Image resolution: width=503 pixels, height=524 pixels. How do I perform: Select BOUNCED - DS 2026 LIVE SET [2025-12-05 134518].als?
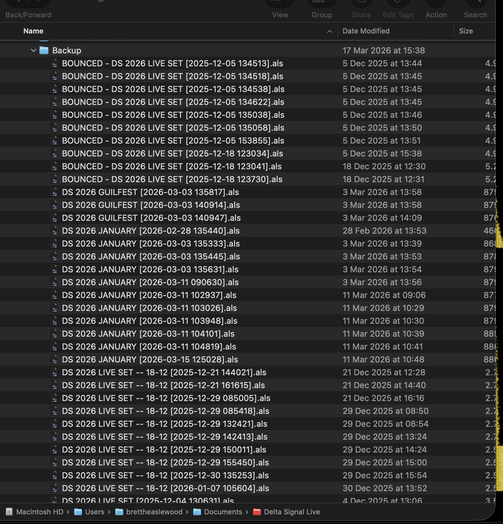click(x=172, y=76)
